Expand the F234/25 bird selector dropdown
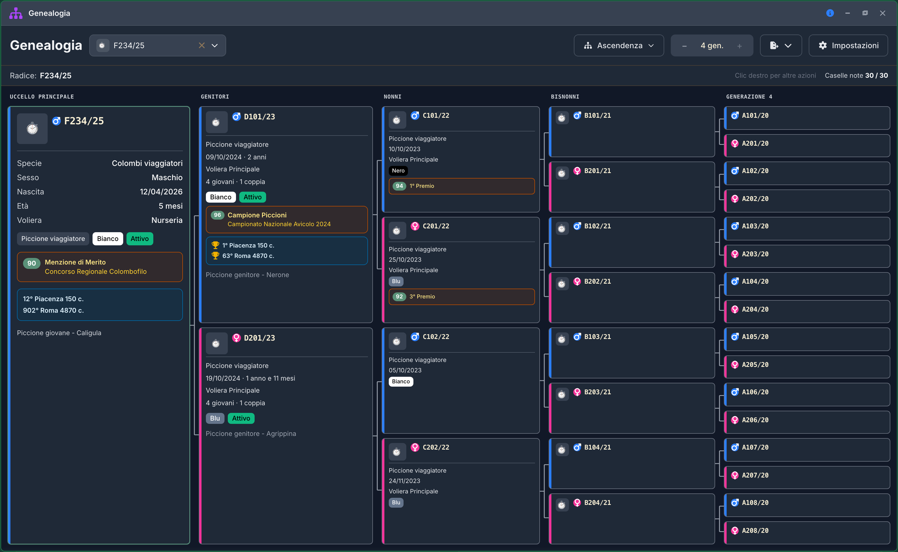 (x=215, y=45)
